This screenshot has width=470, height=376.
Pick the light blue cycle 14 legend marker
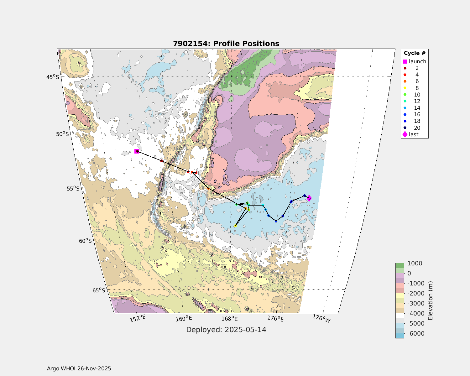pyautogui.click(x=405, y=108)
